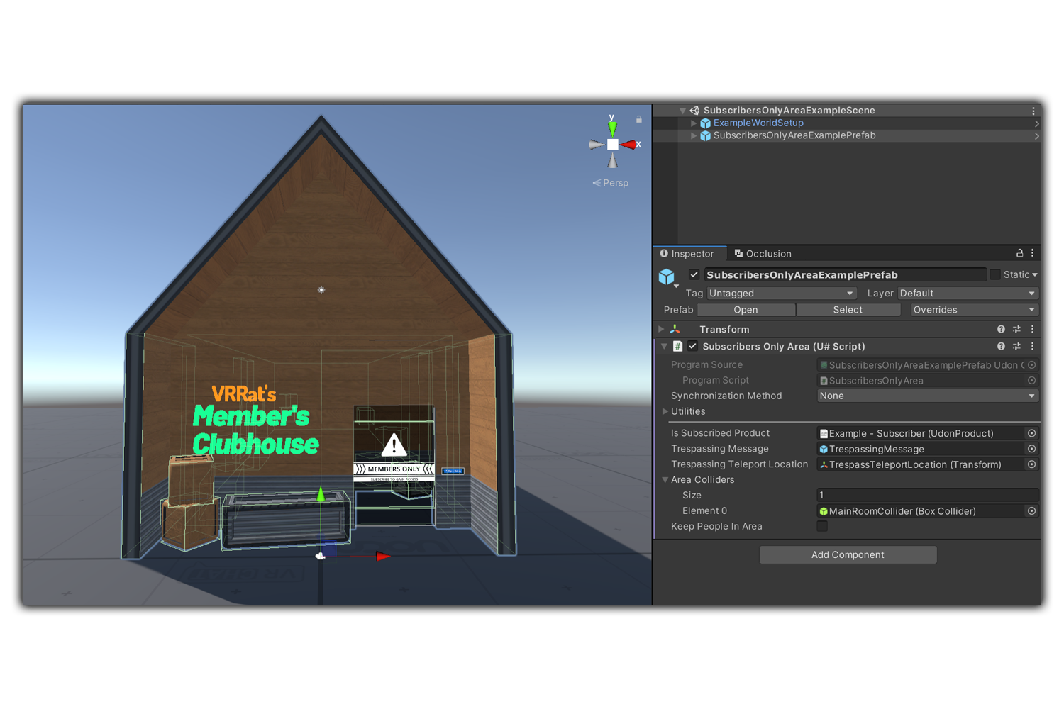Disable the Subscribers Only Area script checkbox
This screenshot has height=709, width=1064.
click(693, 347)
